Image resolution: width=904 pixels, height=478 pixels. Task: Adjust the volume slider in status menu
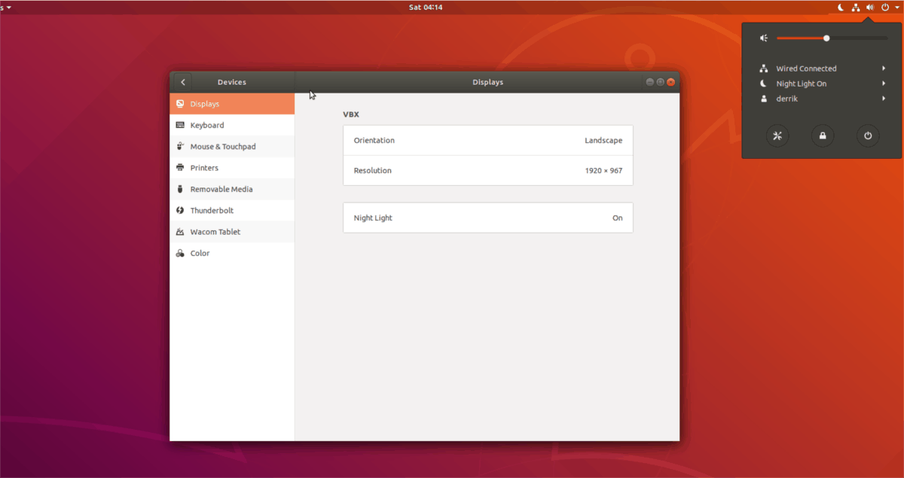coord(826,38)
